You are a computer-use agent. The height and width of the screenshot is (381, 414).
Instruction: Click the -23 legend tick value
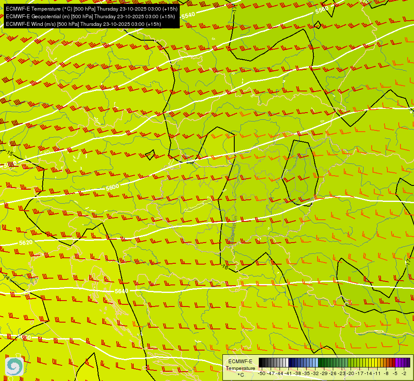(x=342, y=374)
